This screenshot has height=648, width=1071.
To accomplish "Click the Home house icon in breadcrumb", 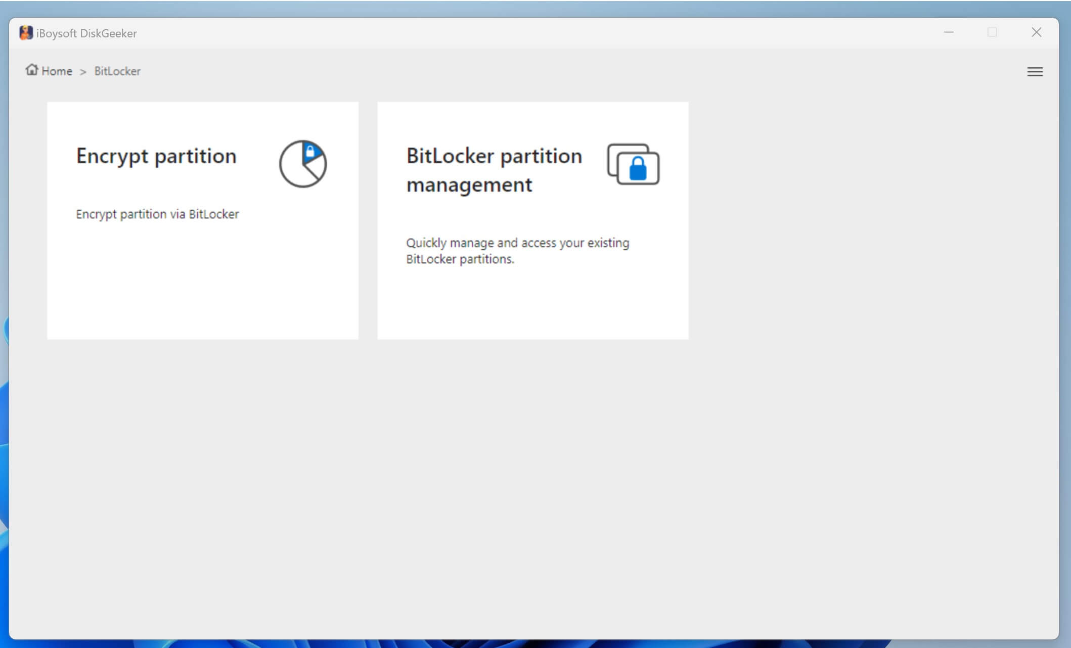I will 32,70.
